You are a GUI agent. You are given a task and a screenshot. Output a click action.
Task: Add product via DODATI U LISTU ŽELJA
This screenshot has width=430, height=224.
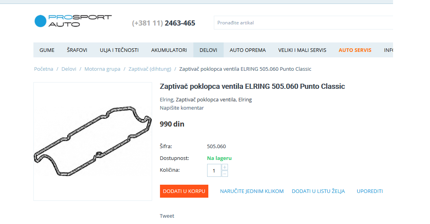point(318,191)
